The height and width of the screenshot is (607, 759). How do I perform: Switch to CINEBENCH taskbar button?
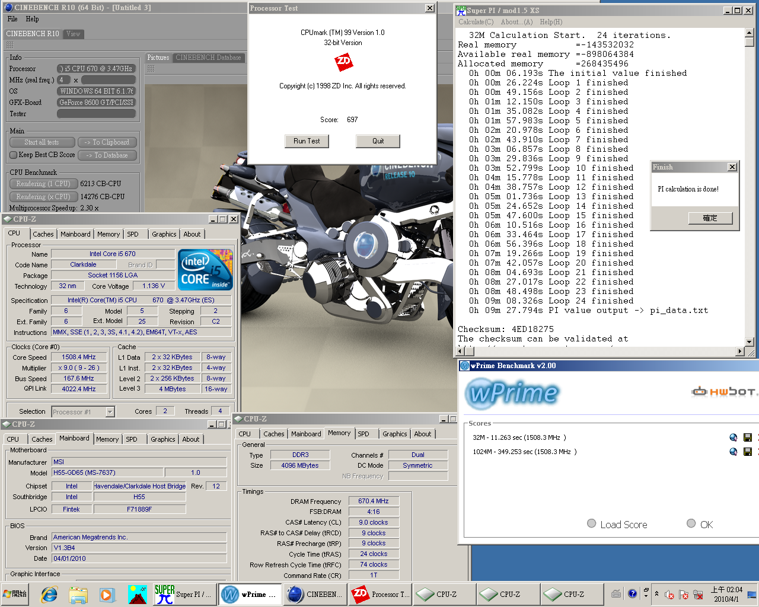pos(314,594)
